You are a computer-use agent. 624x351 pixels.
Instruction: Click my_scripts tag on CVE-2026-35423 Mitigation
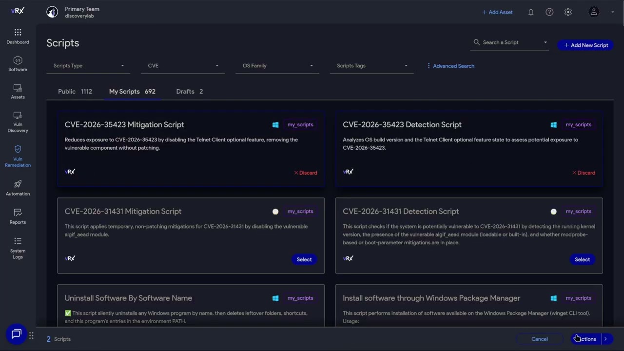click(x=300, y=125)
